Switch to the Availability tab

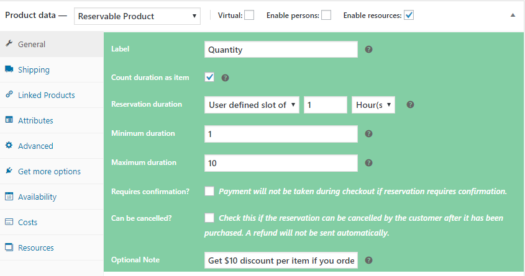click(x=37, y=197)
